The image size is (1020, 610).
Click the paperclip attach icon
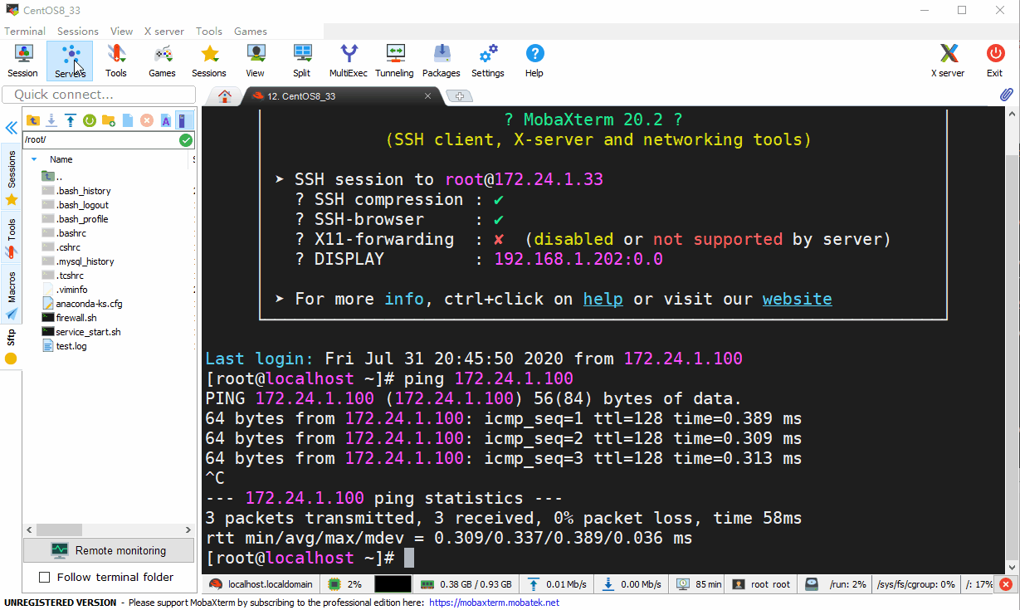(x=1006, y=95)
